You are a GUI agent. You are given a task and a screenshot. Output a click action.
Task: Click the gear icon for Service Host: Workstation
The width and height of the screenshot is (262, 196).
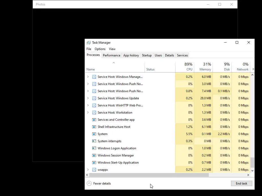(94, 113)
